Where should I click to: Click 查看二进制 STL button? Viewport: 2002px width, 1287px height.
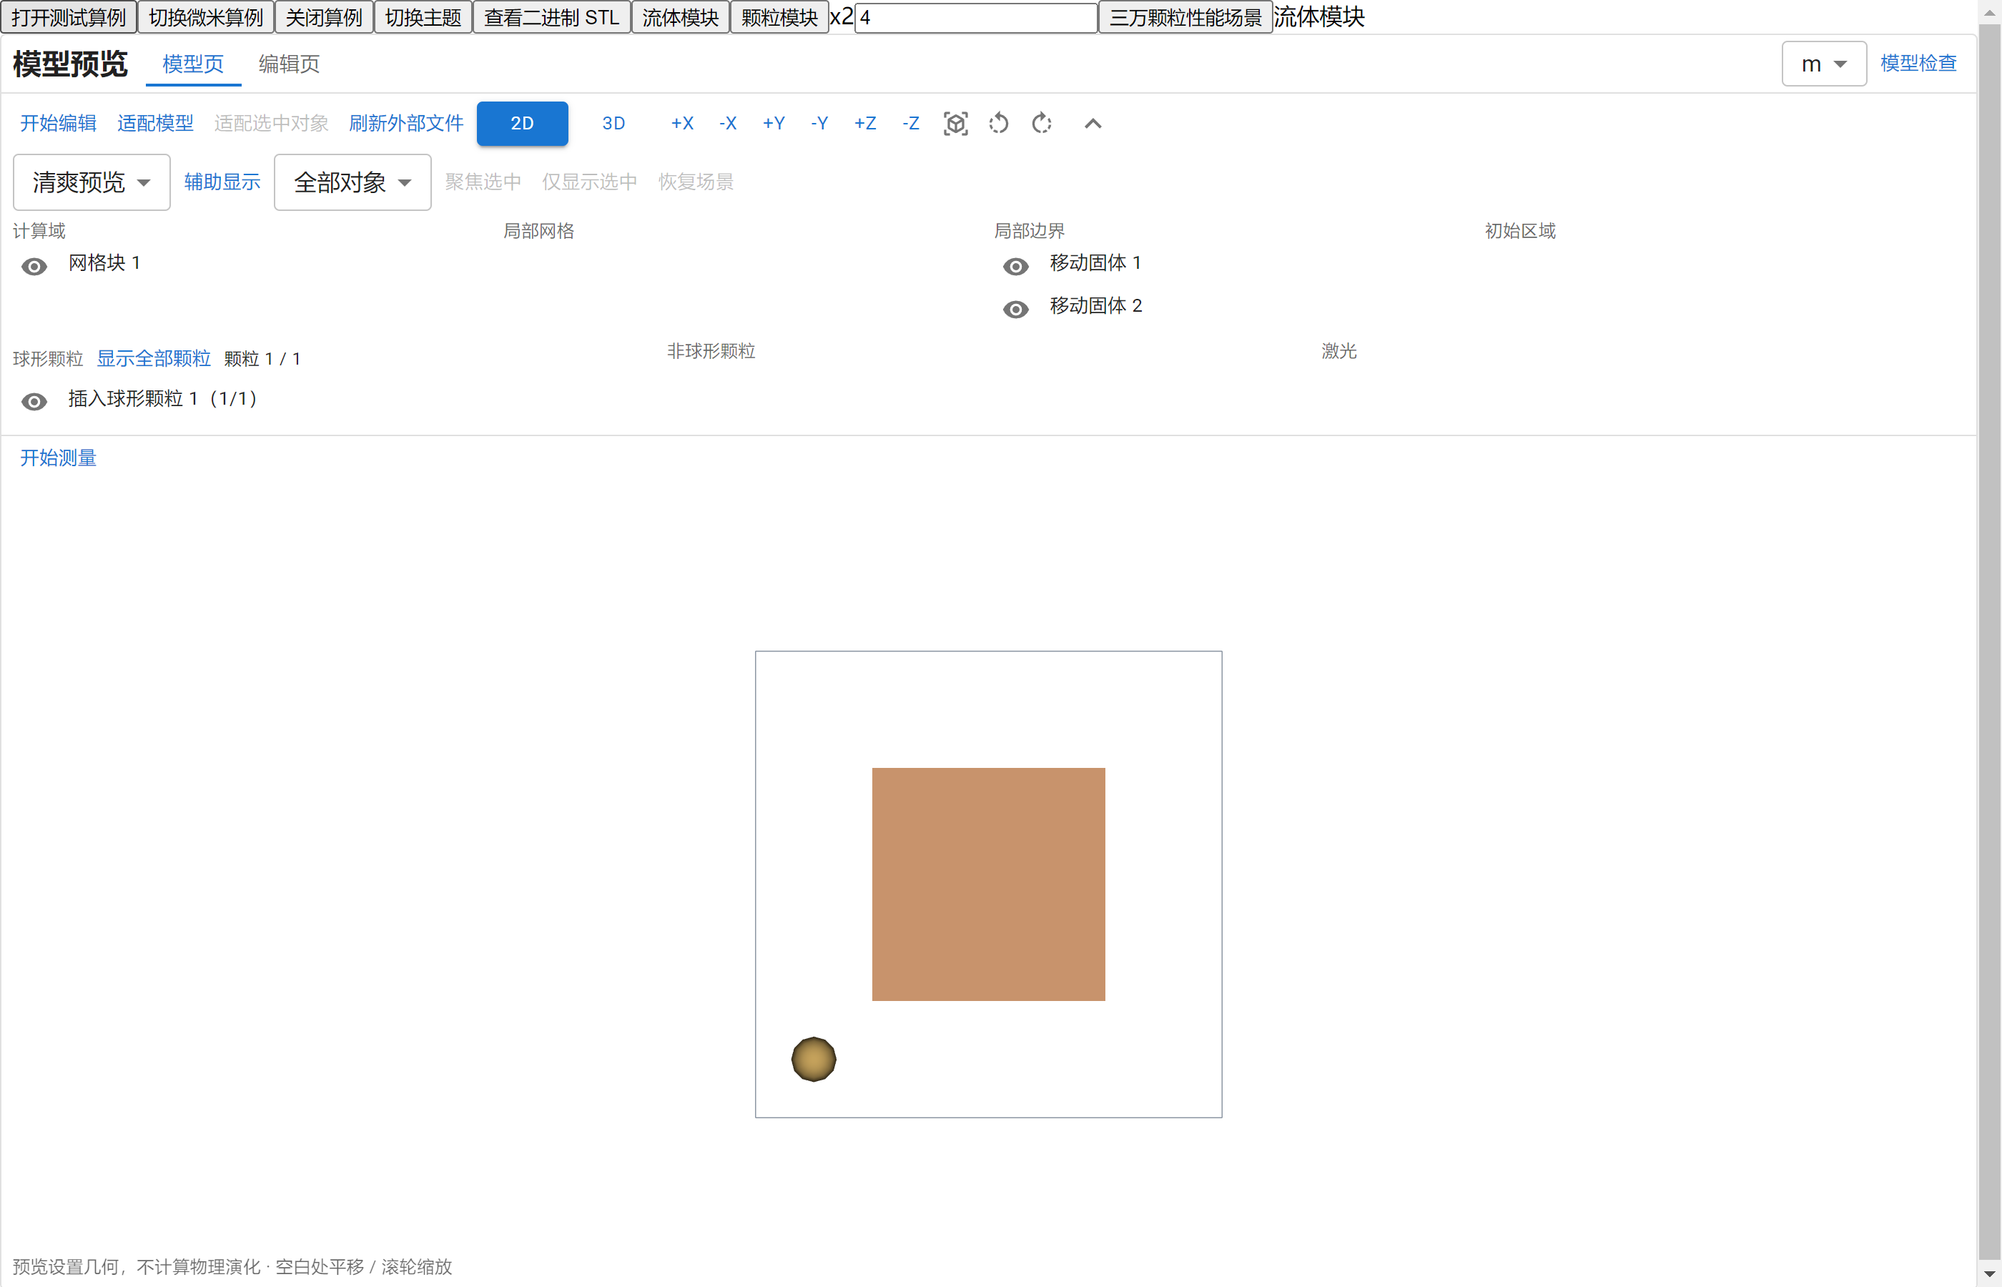coord(551,18)
